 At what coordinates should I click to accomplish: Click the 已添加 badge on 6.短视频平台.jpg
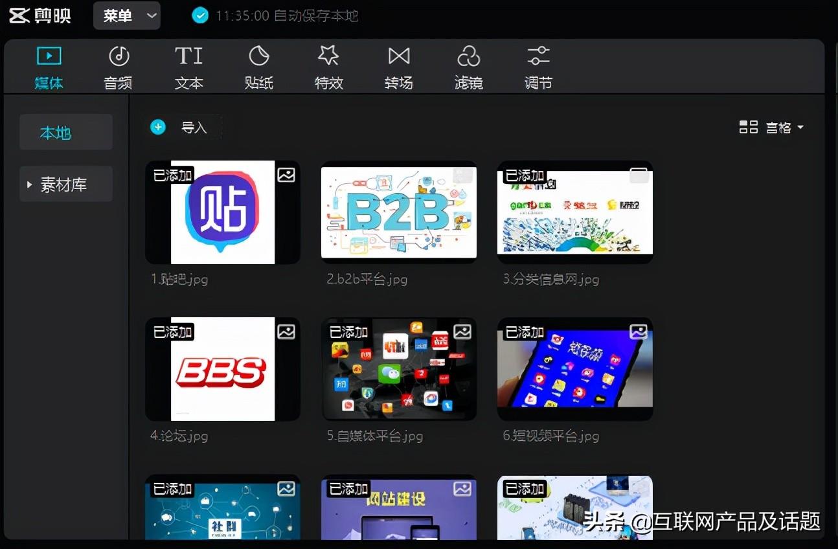[525, 332]
